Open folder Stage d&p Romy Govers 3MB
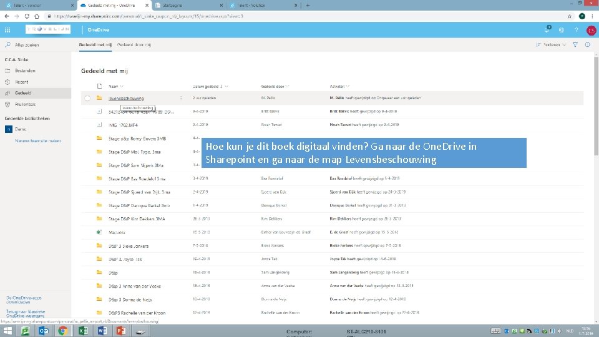This screenshot has height=337, width=599. [137, 139]
